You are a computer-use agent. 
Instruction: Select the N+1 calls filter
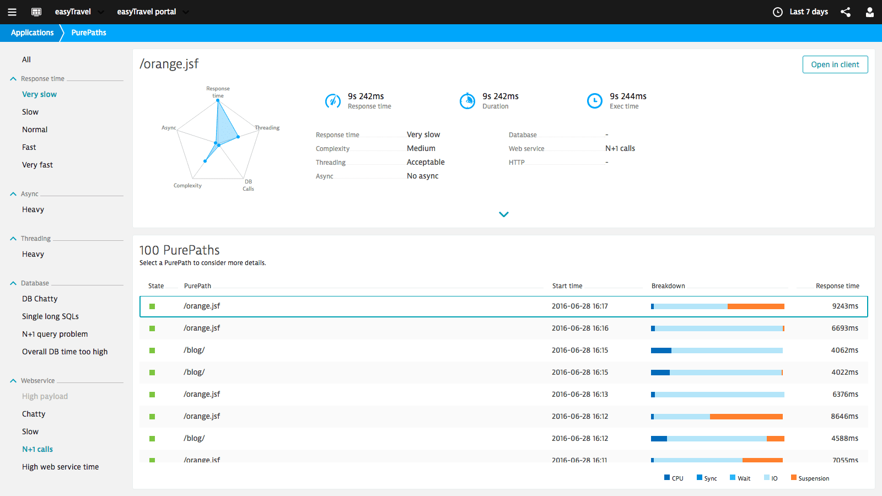point(37,449)
